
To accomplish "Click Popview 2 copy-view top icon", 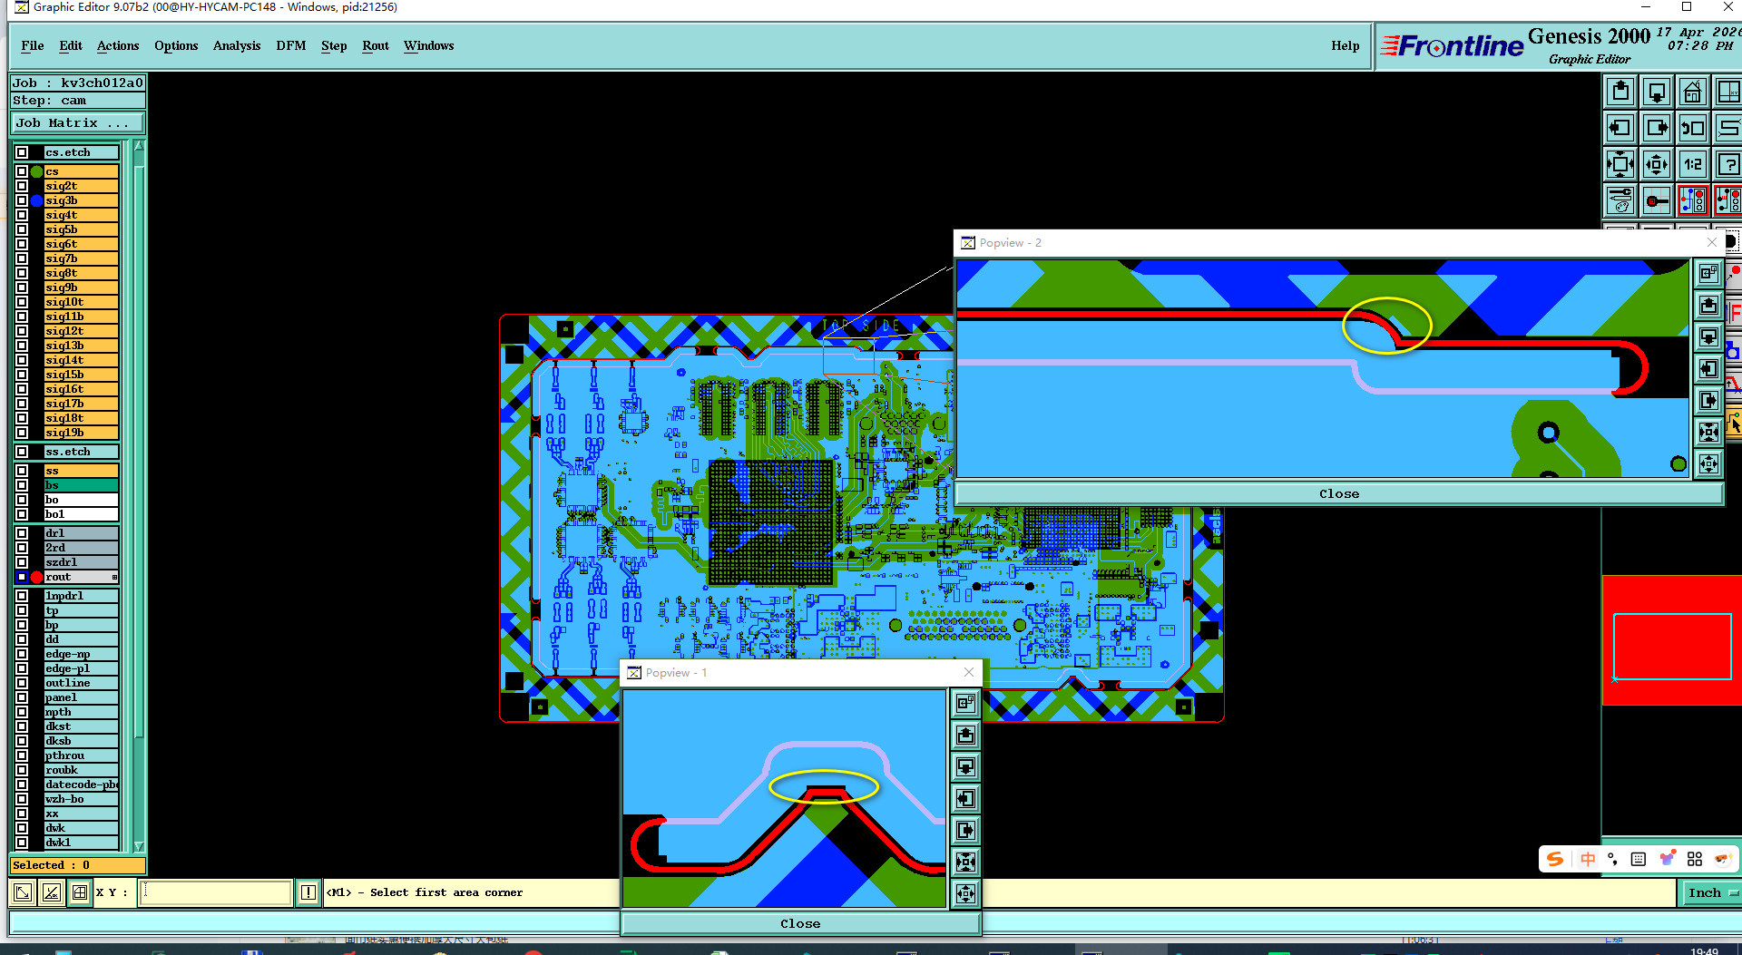I will (1708, 274).
